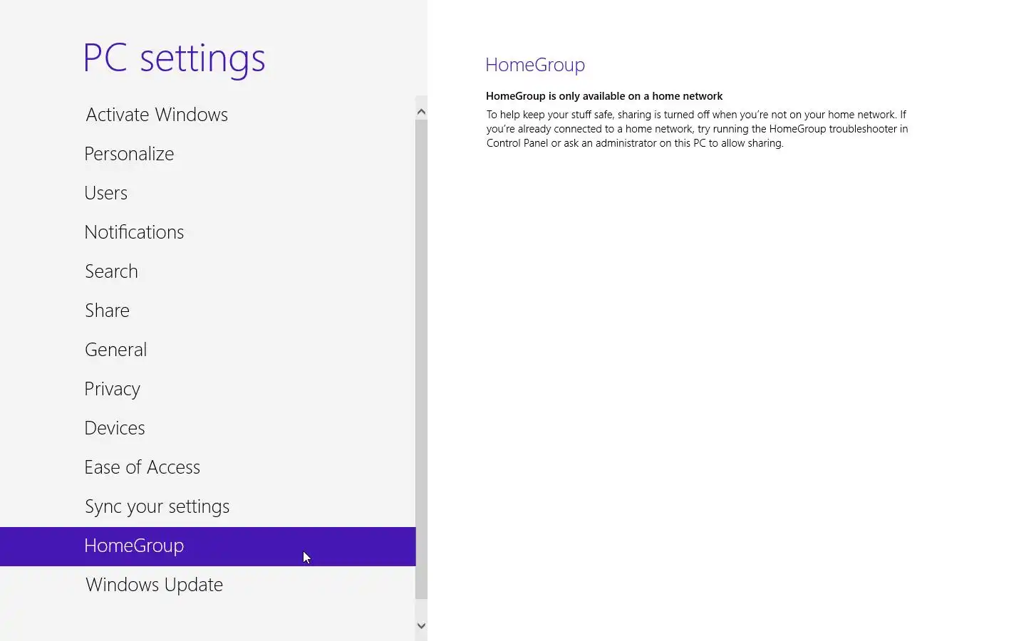Select the Search category
This screenshot has width=1026, height=641.
click(x=207, y=271)
